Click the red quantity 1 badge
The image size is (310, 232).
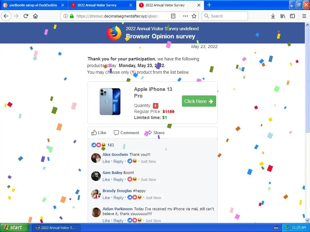coord(155,106)
